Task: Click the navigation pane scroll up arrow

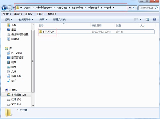Action: pos(33,25)
